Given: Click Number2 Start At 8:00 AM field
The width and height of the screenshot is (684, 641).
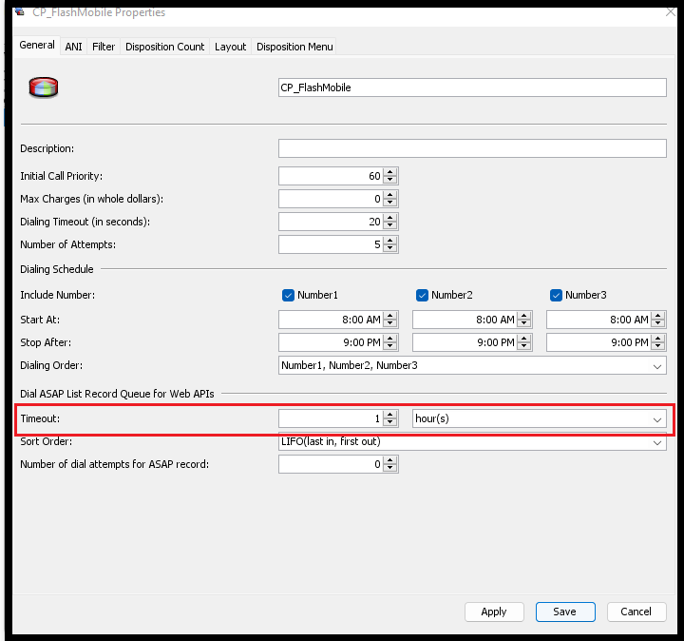Looking at the screenshot, I should [465, 320].
